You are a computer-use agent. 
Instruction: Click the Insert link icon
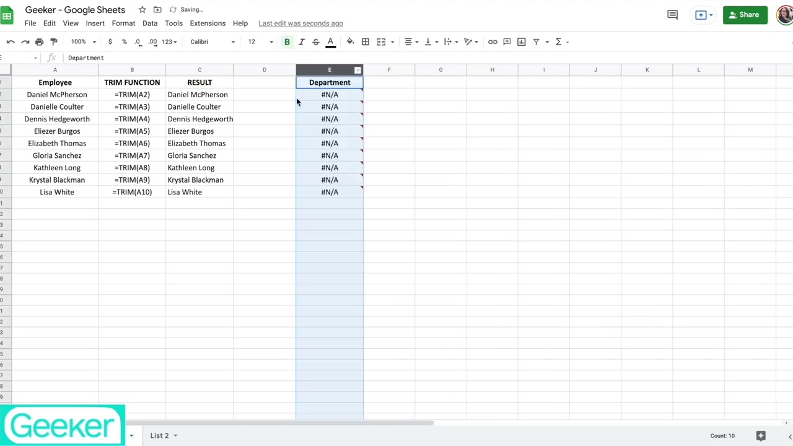tap(493, 42)
